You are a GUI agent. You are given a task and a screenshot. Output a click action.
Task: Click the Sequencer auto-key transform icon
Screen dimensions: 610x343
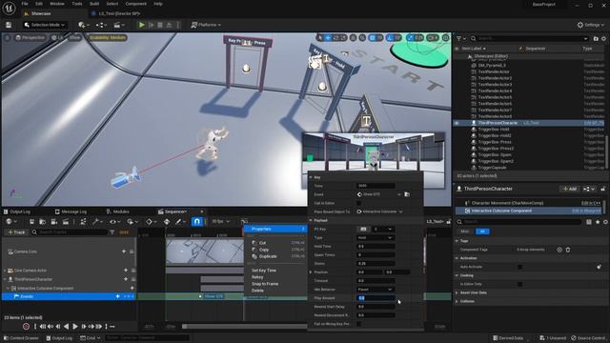[167, 222]
